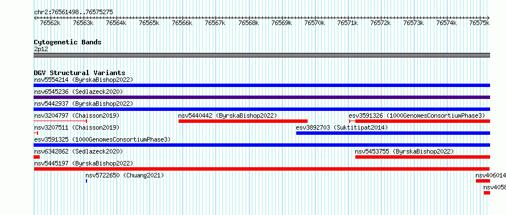Open variant label nsv6342862 (Sedlazeck2020)
Screen dimensions: 506x215
point(78,151)
